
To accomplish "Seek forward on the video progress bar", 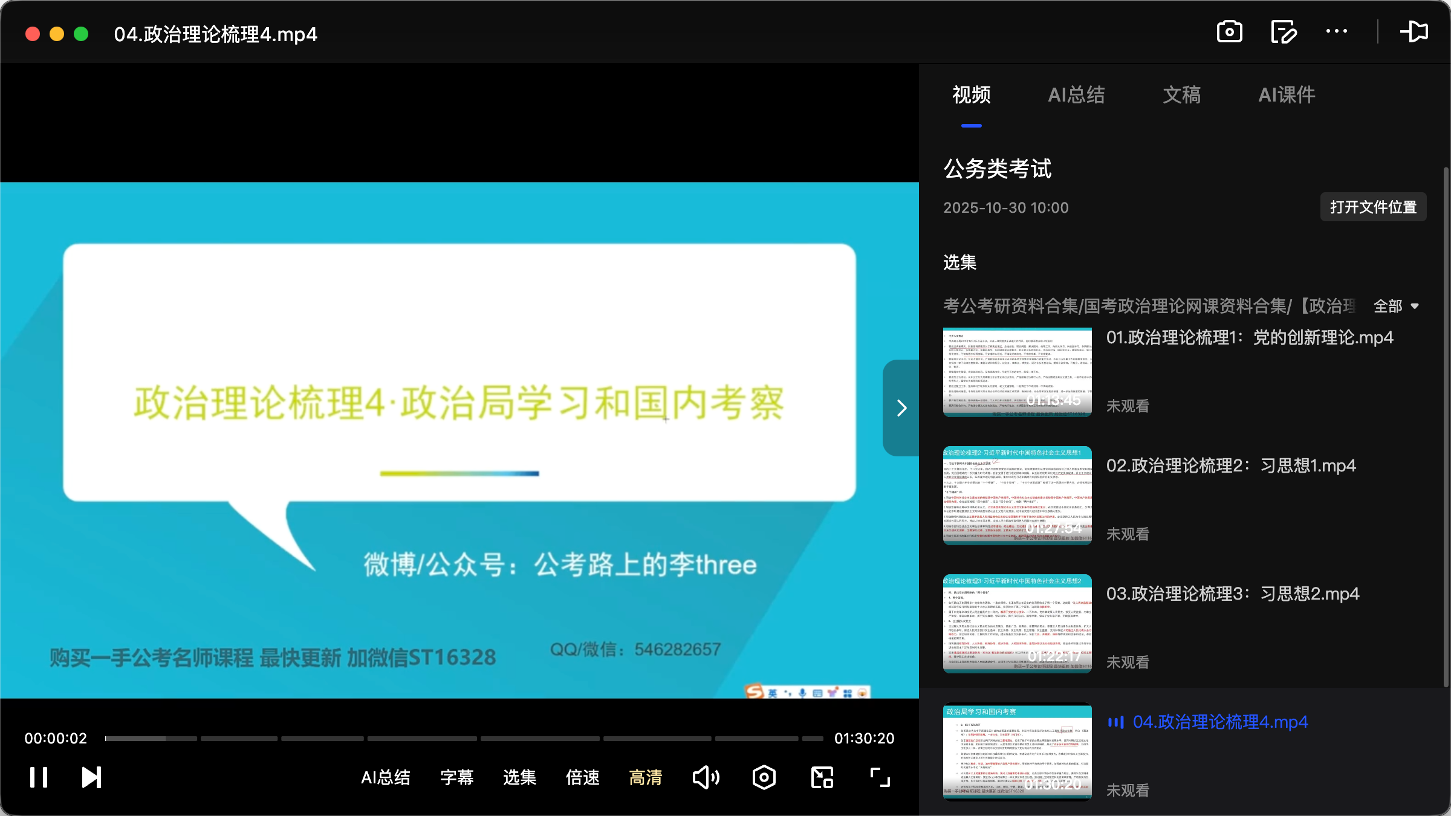I will coord(544,737).
